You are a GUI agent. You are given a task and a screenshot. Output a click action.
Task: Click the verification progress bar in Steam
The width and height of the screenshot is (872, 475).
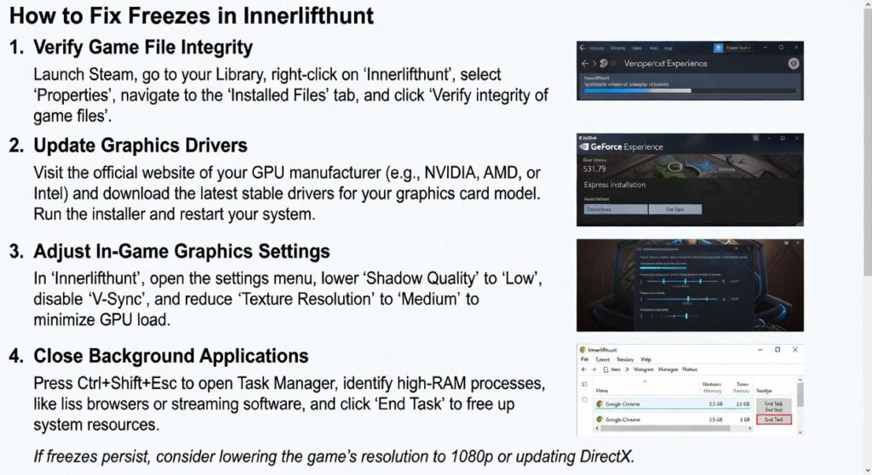point(688,89)
